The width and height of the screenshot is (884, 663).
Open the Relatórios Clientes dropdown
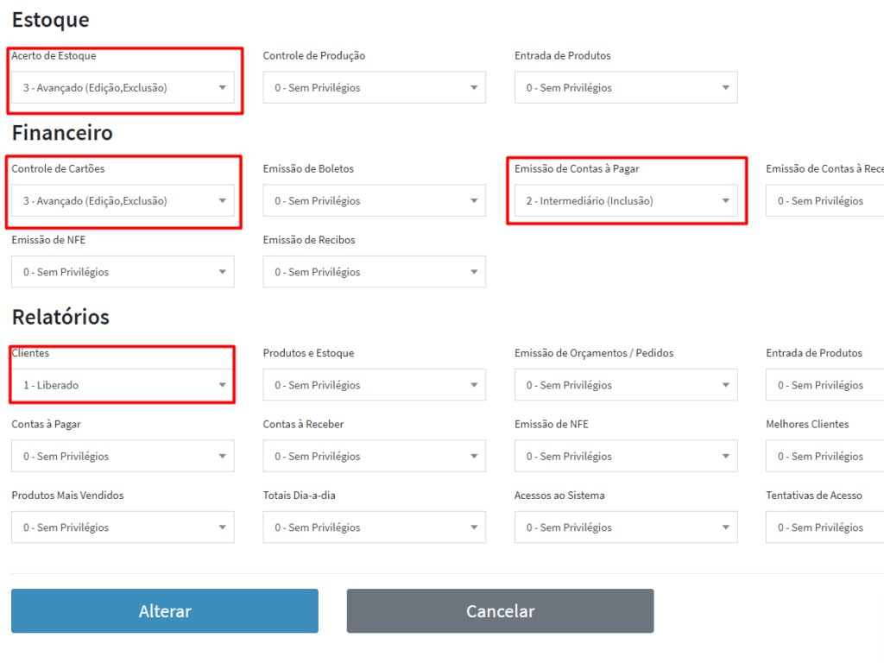coord(123,385)
